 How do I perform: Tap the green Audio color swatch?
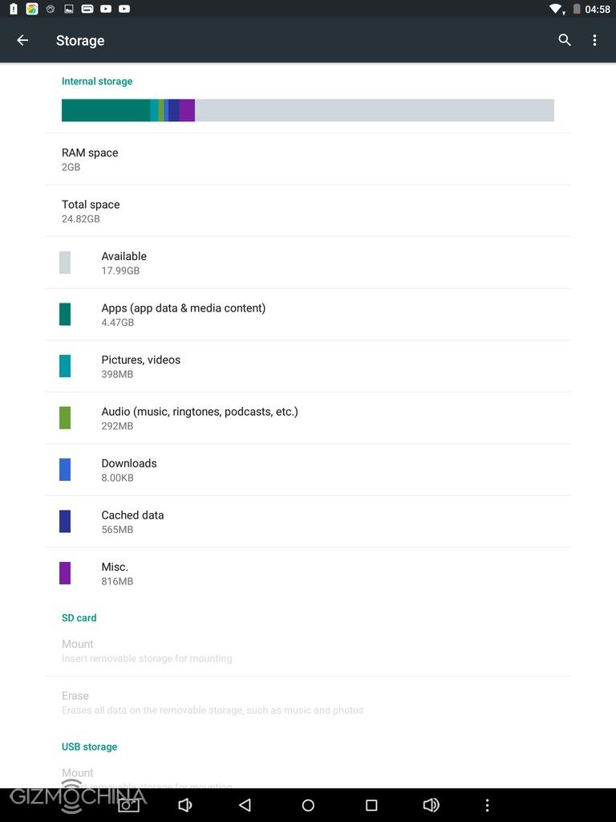(x=65, y=417)
